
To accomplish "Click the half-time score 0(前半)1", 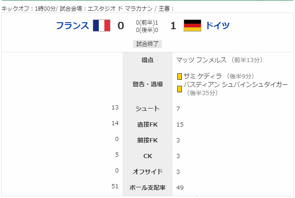I will (147, 23).
